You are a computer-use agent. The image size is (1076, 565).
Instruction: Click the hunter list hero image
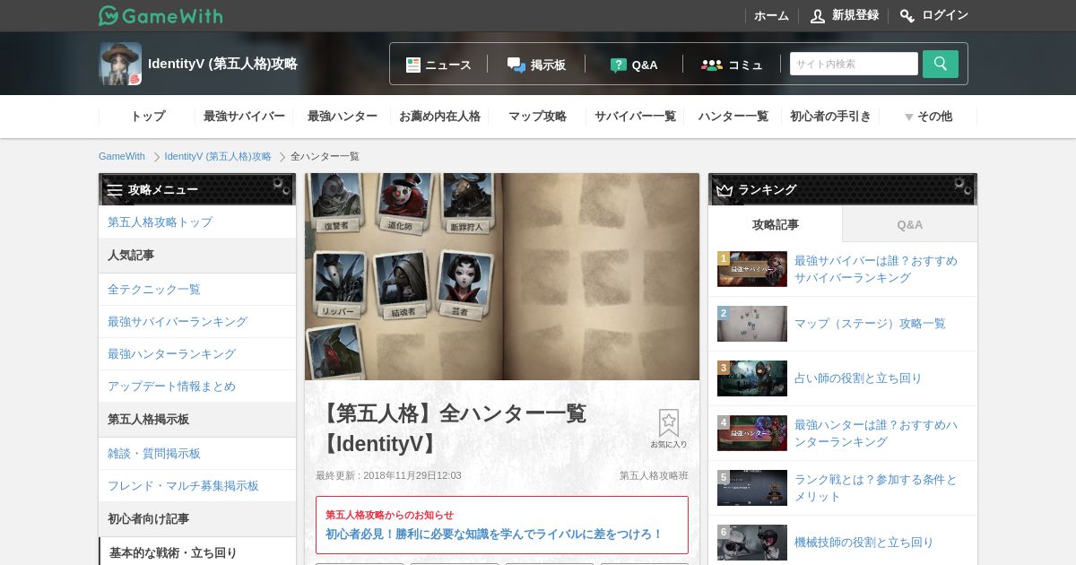(x=502, y=277)
